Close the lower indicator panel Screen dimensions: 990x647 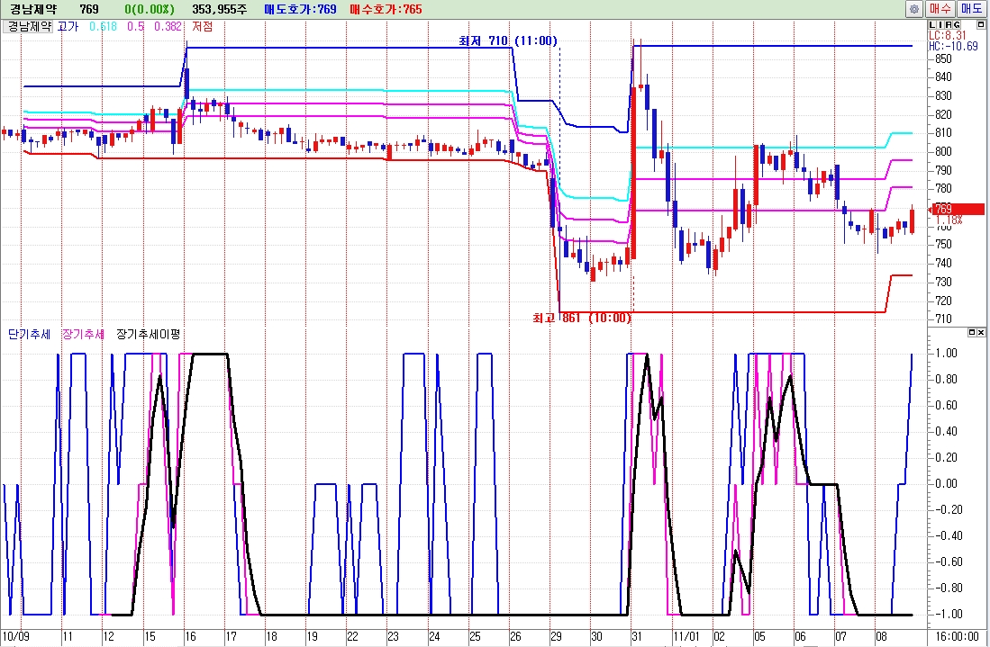(x=982, y=332)
